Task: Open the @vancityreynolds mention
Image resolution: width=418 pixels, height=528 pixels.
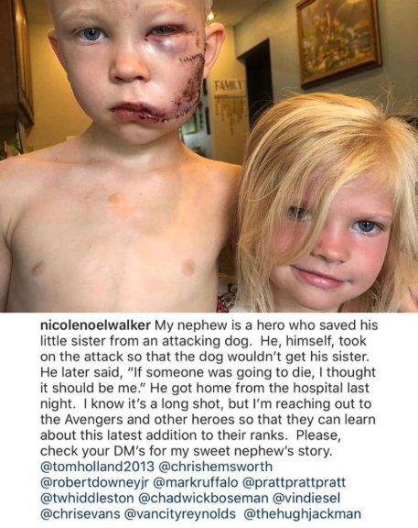Action: 180,514
